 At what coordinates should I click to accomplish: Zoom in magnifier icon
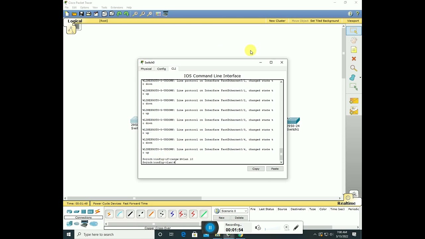click(135, 14)
